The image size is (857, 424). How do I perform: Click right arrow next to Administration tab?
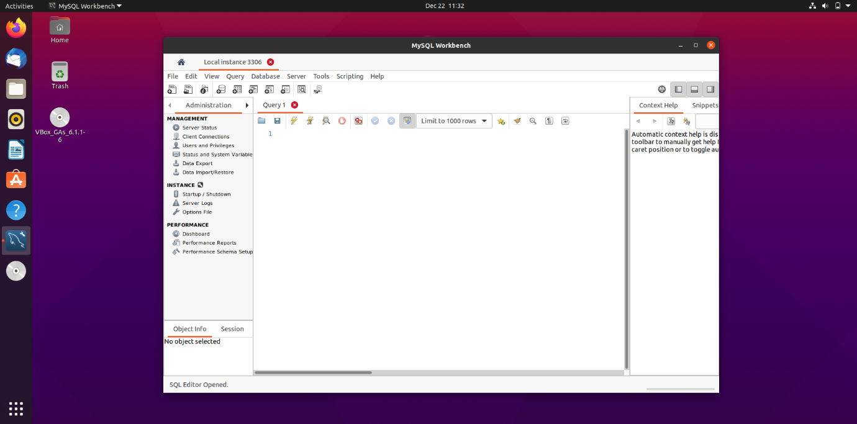[x=247, y=106]
